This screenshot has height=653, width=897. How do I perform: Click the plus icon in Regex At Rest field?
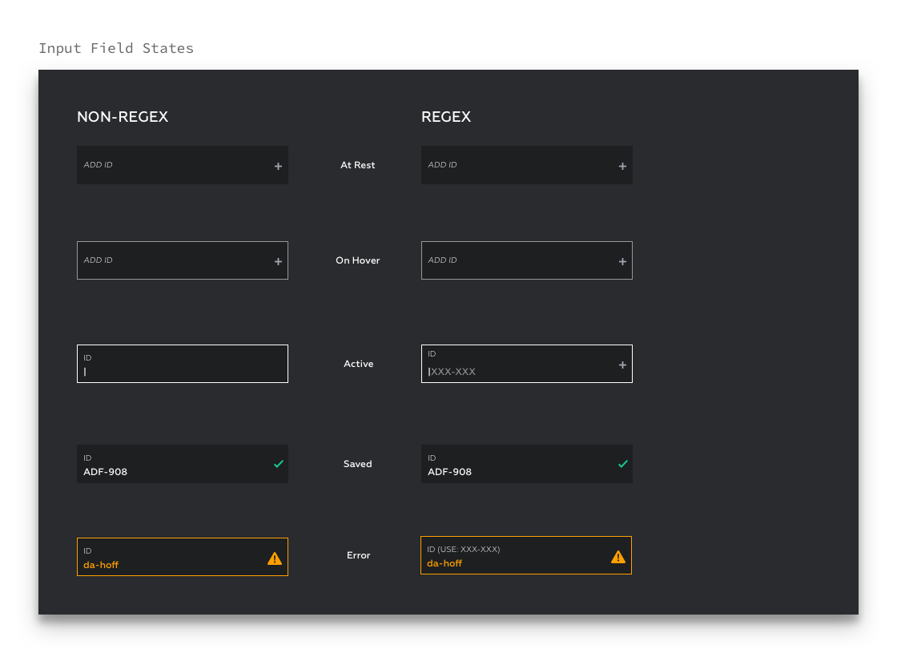click(622, 166)
